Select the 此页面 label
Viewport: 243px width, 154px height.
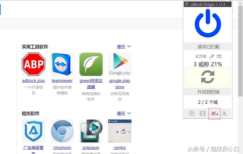[x=201, y=56]
